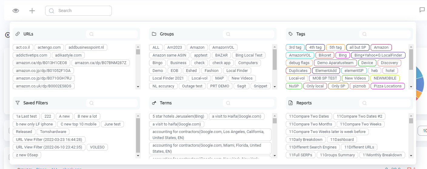Search within the Tags panel

385,34
